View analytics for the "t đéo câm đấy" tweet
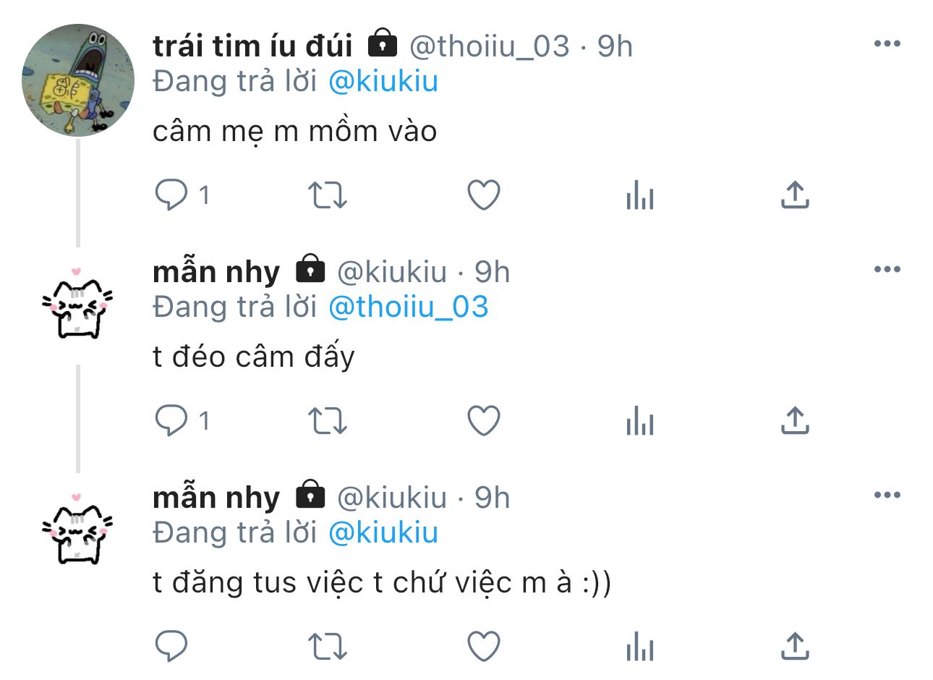933x680 pixels. [640, 421]
